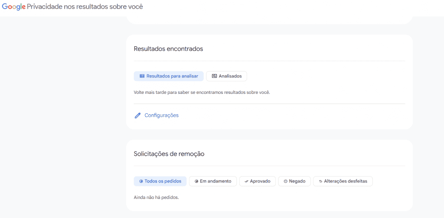444x218 pixels.
Task: Click the icon inside Todos os pedidos chip
Action: tap(141, 181)
